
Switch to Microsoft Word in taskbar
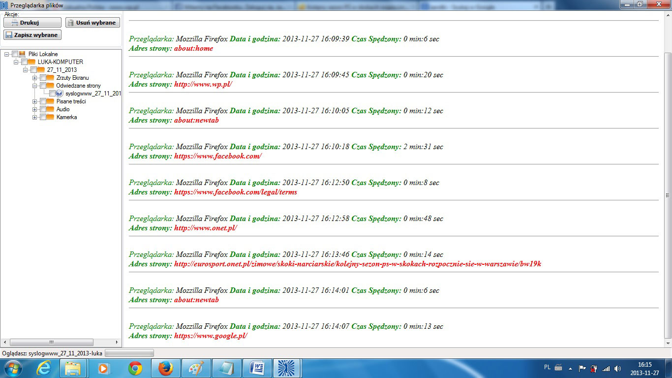257,368
